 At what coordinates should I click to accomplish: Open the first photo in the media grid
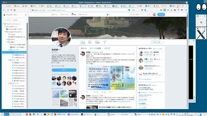(x=56, y=94)
